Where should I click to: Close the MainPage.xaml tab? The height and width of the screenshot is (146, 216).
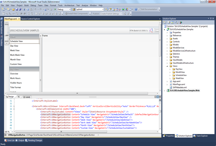pyautogui.click(x=19, y=19)
